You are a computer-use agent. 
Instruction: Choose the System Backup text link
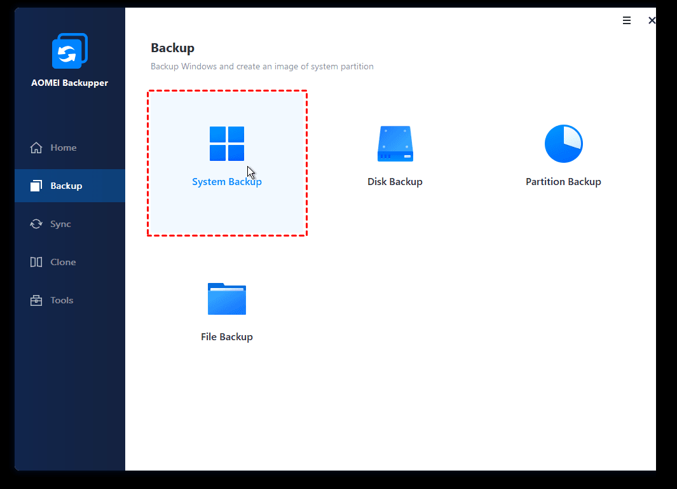coord(227,182)
